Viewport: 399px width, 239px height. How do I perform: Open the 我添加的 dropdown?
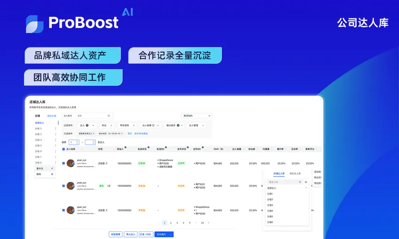tap(196, 116)
